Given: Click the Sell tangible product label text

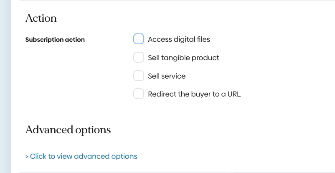Looking at the screenshot, I should [x=183, y=58].
